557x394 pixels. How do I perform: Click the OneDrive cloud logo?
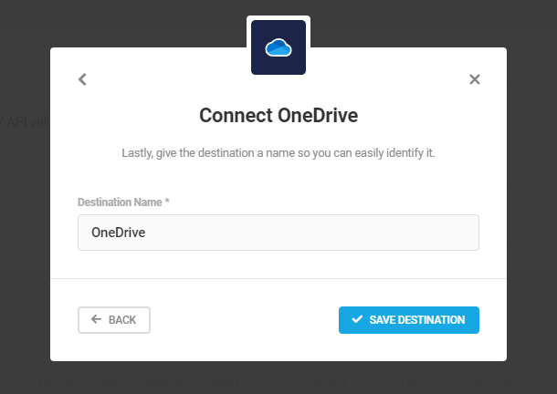pos(278,47)
